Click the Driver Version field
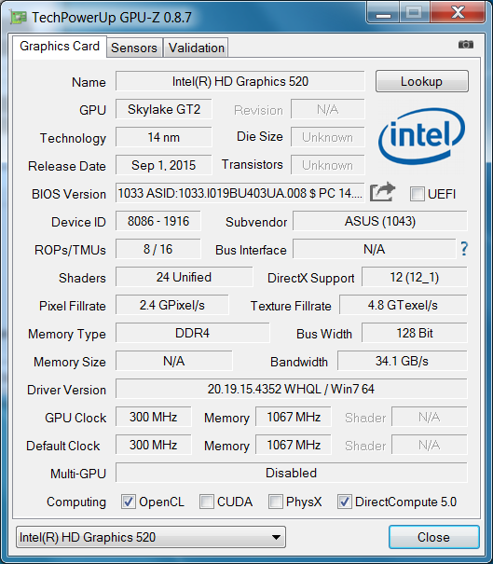This screenshot has width=493, height=564. point(292,389)
